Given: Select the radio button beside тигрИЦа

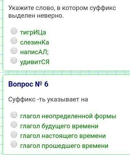Looking at the screenshot, I should coord(14,31).
